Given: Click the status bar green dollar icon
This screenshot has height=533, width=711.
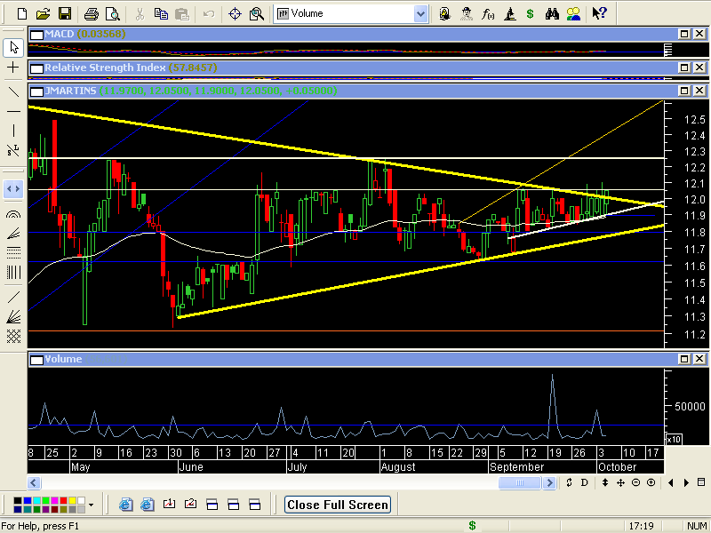Looking at the screenshot, I should (x=472, y=526).
